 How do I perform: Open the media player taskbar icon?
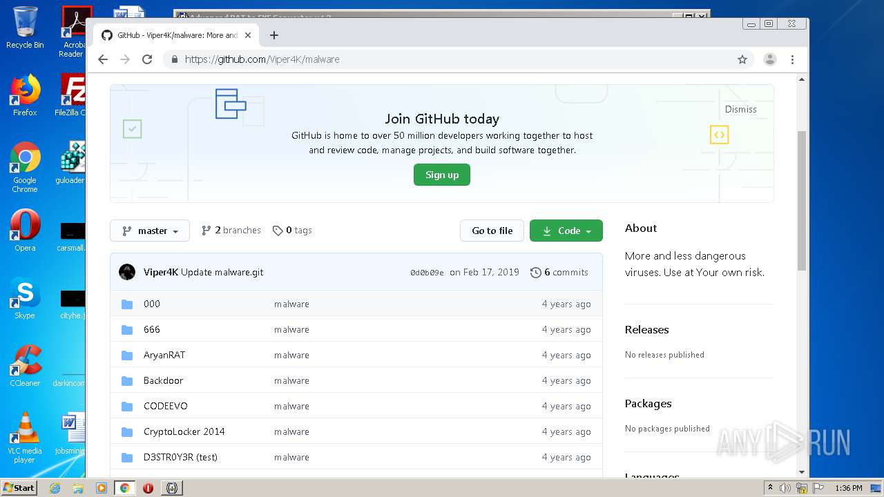click(x=102, y=488)
